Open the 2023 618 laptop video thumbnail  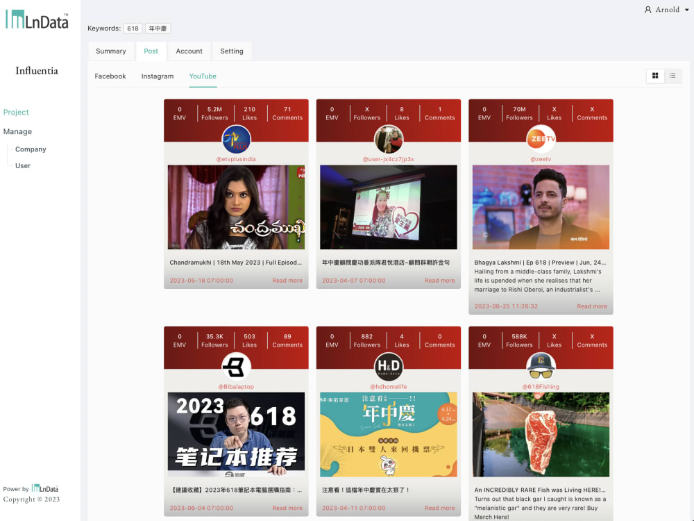pyautogui.click(x=236, y=435)
